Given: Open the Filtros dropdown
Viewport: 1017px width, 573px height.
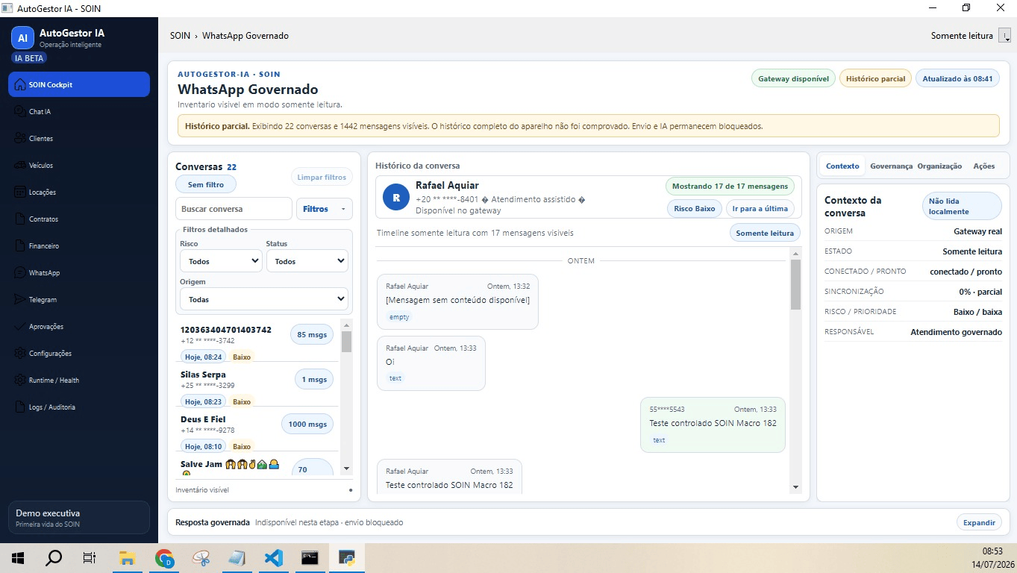Looking at the screenshot, I should click(325, 209).
